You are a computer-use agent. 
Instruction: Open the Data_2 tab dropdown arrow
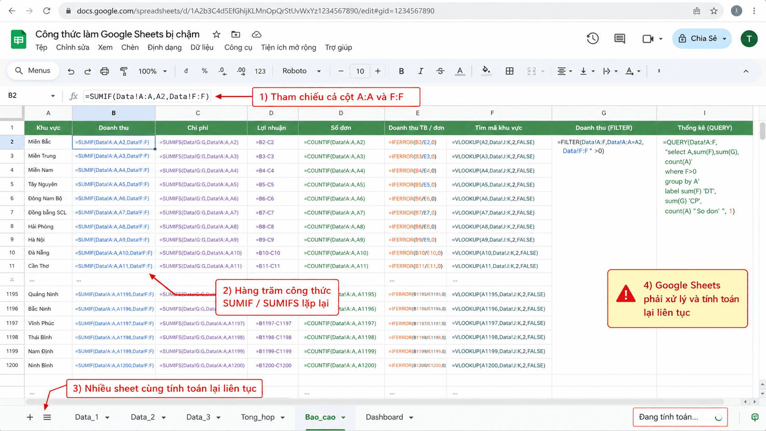[164, 418]
